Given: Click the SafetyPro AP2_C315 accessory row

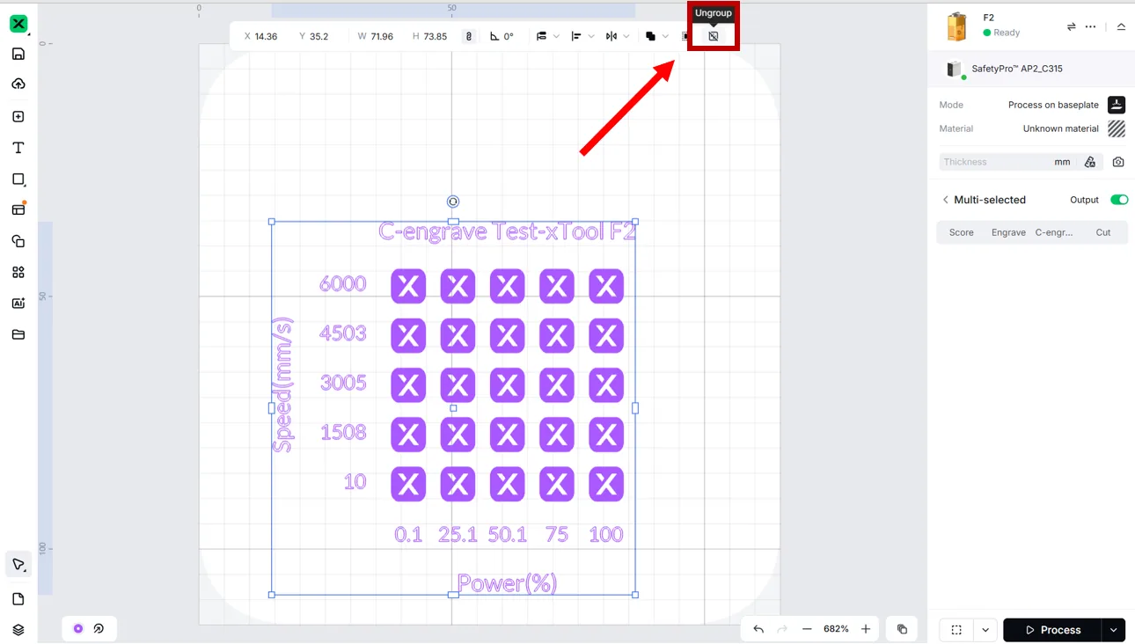Looking at the screenshot, I should (x=1031, y=69).
